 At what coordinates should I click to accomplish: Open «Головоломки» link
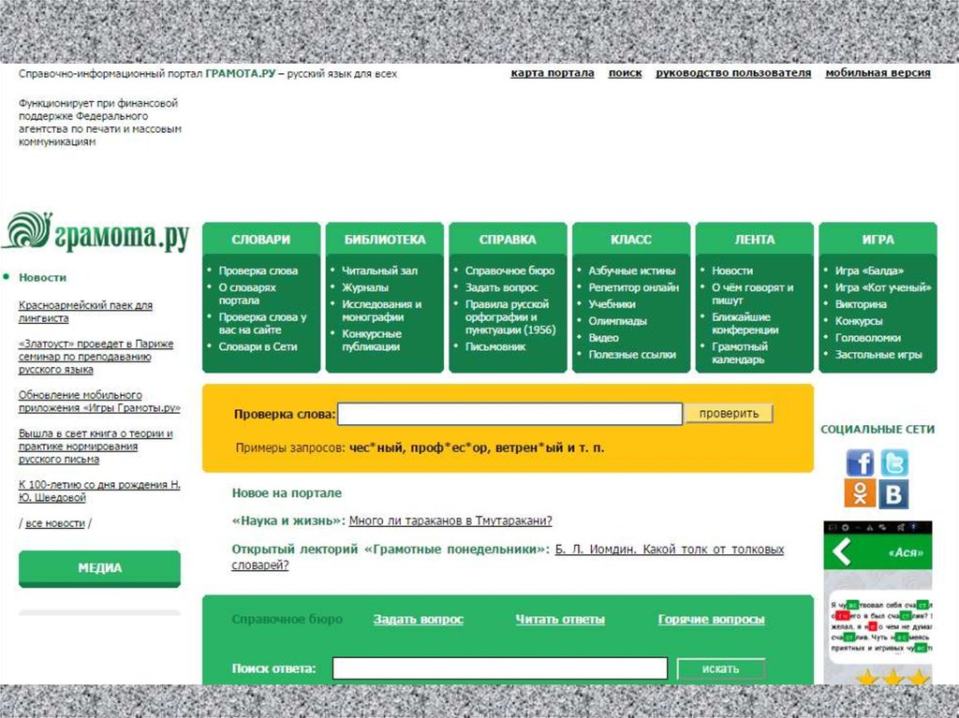[868, 338]
